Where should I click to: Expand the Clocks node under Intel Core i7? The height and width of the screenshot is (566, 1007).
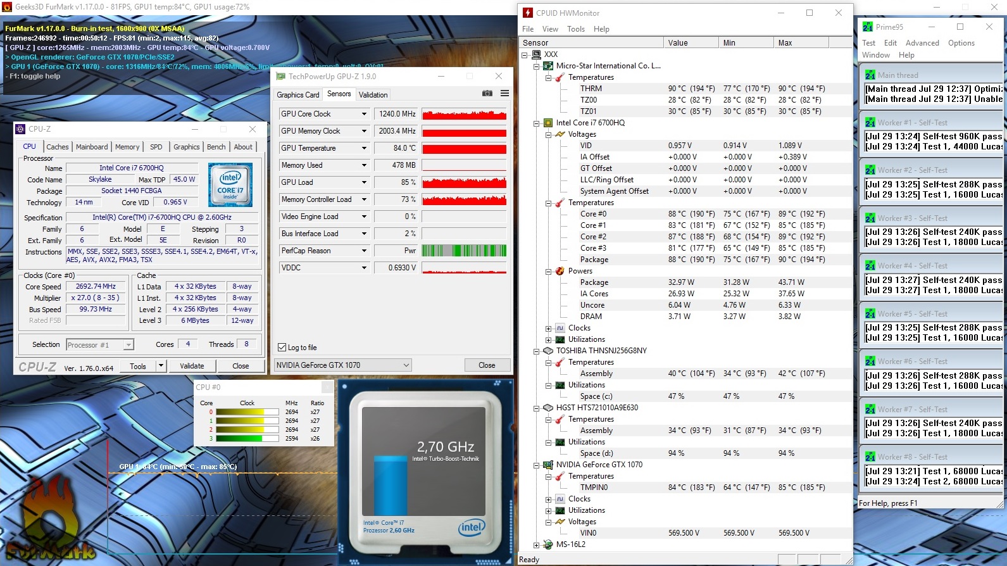click(549, 328)
